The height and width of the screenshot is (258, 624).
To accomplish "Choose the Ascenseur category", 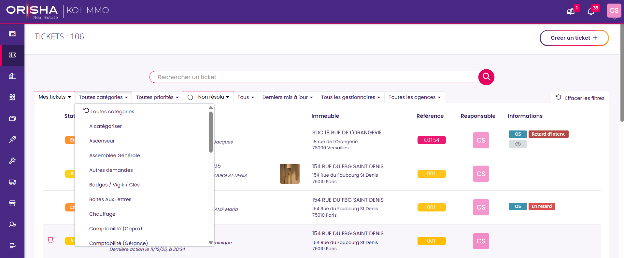I will tap(102, 141).
